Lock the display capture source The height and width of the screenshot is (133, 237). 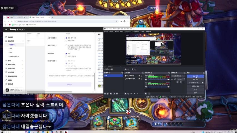pyautogui.click(x=142, y=79)
